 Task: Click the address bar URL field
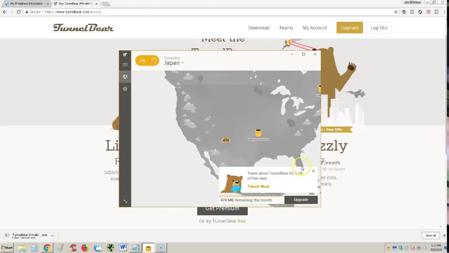pos(210,12)
